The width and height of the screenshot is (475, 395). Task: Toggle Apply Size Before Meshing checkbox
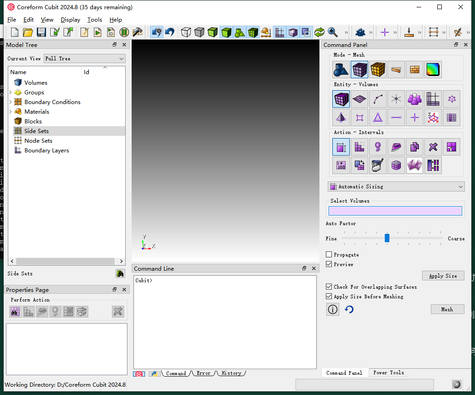tap(329, 296)
